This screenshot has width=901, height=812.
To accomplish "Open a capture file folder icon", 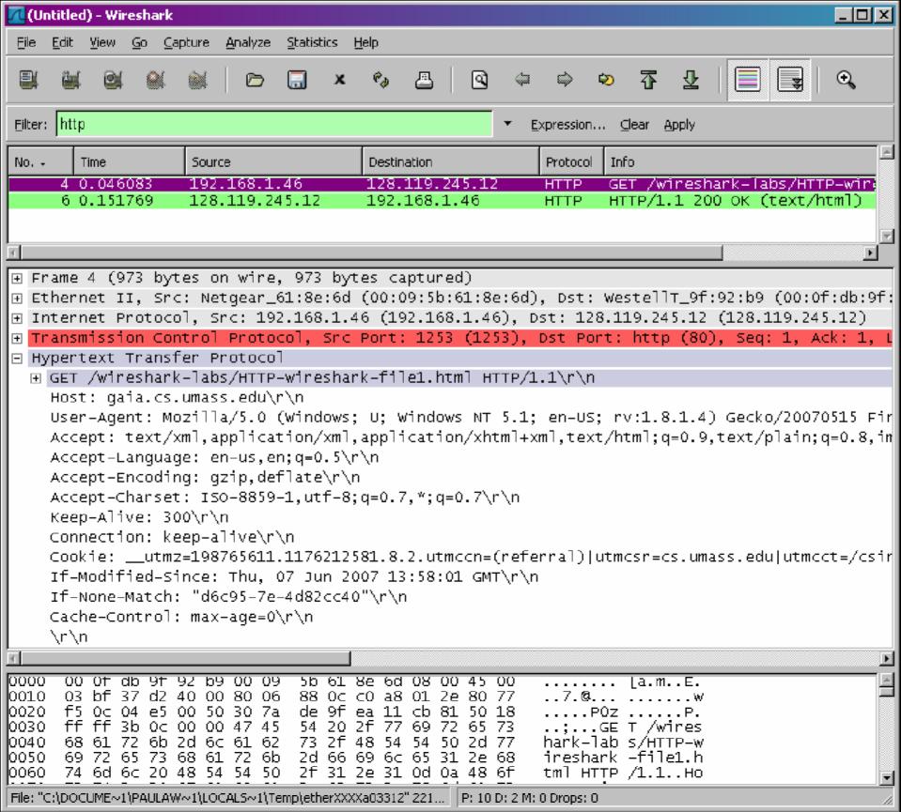I will click(255, 80).
